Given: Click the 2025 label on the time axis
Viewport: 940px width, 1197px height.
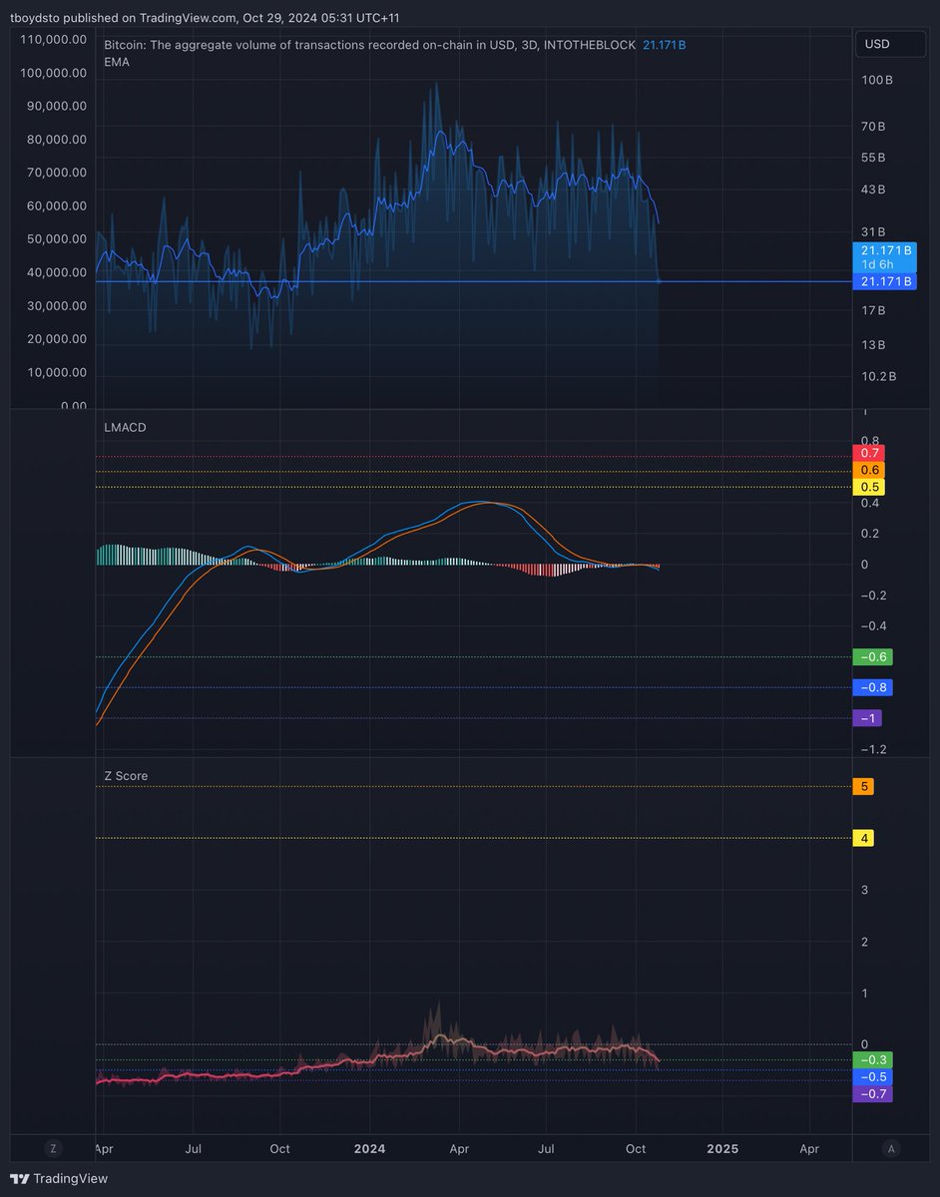Looking at the screenshot, I should click(721, 1149).
